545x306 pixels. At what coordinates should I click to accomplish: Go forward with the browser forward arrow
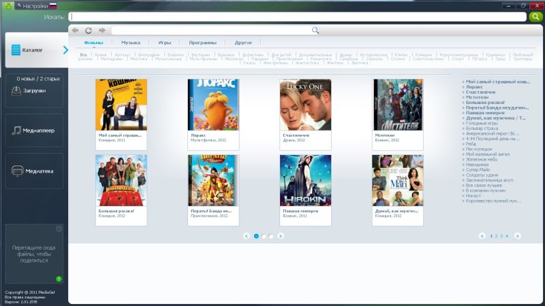coord(102,30)
